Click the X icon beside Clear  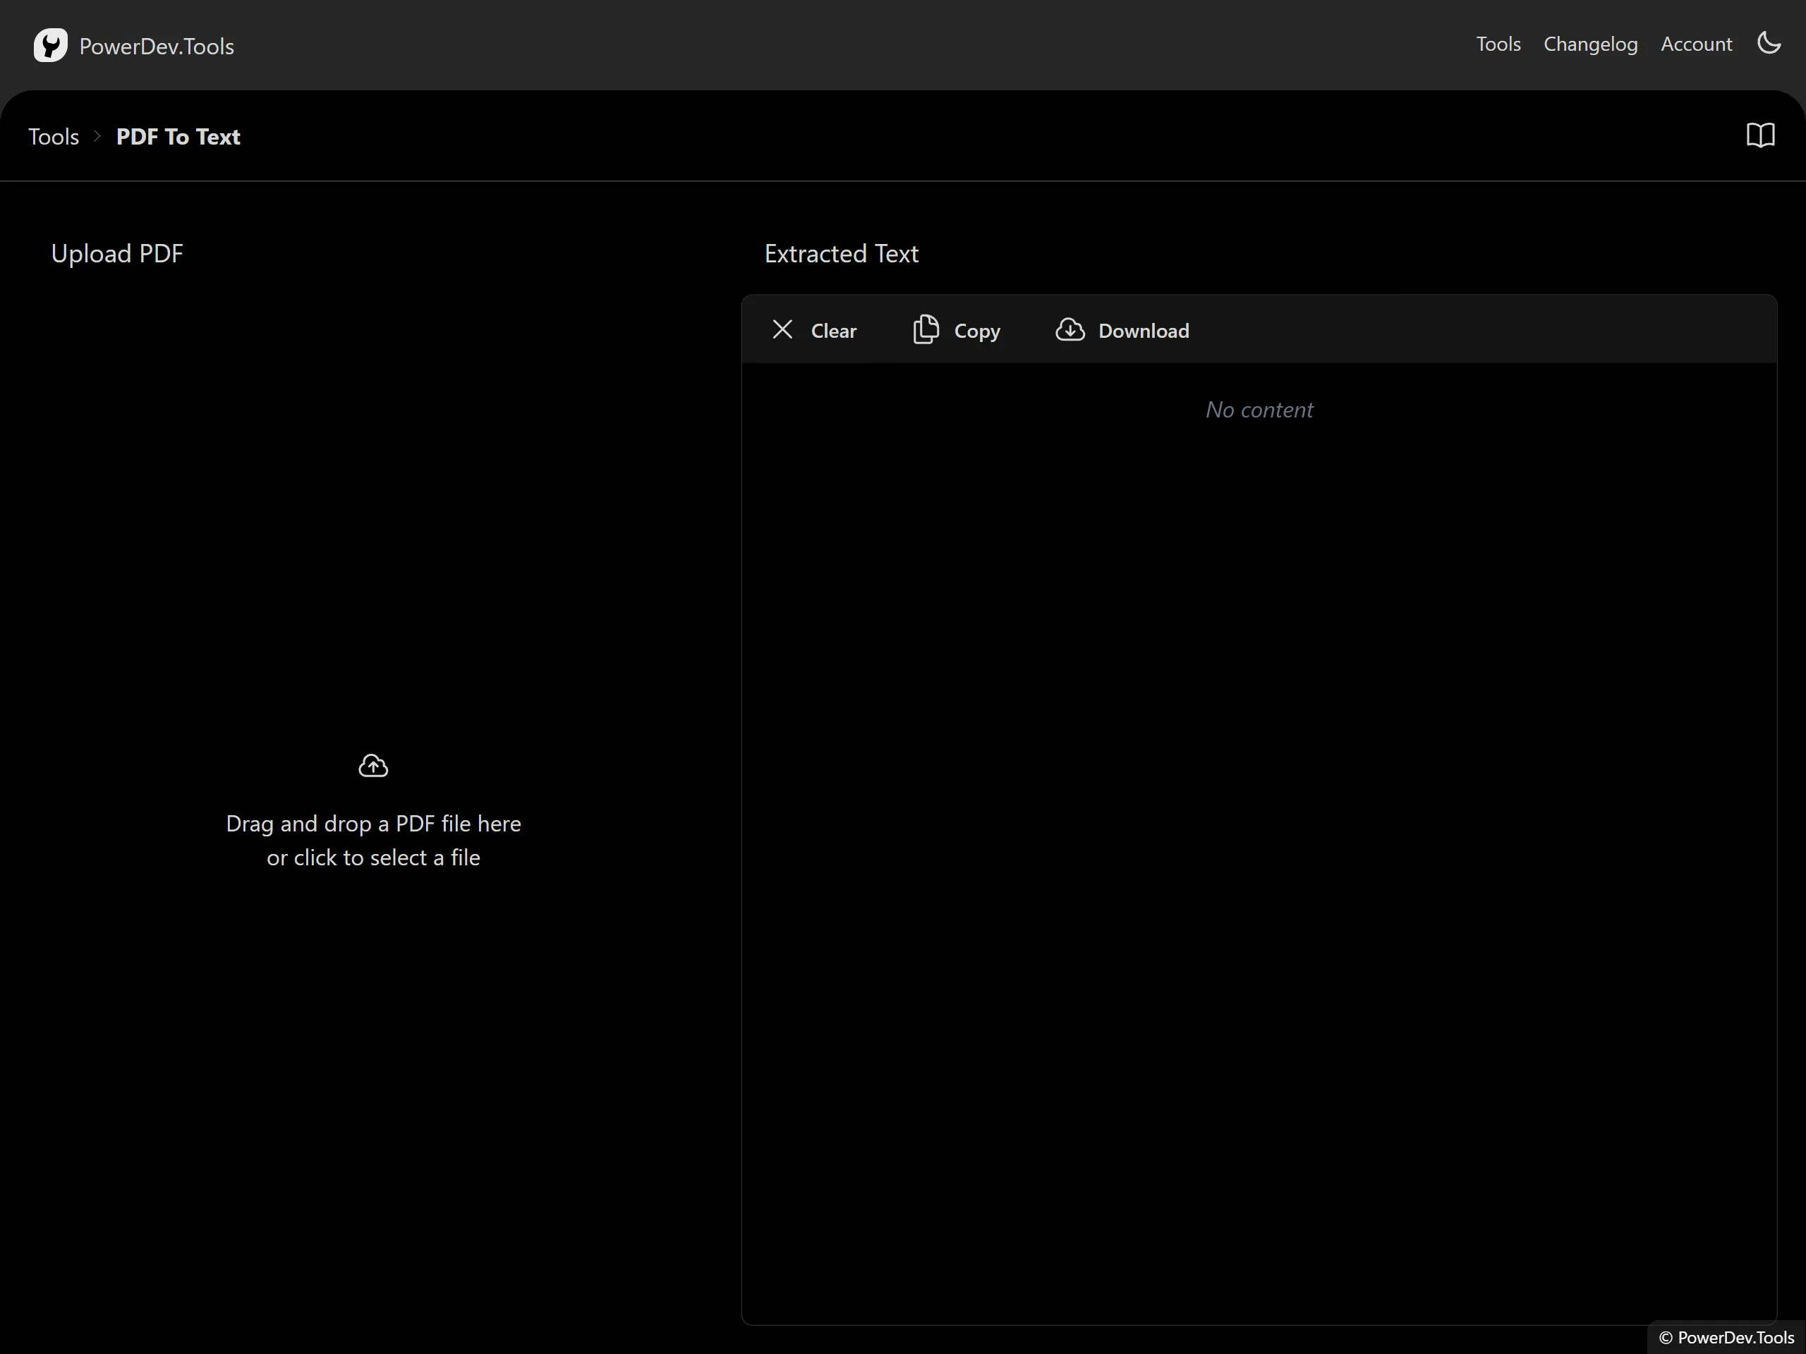click(x=782, y=330)
